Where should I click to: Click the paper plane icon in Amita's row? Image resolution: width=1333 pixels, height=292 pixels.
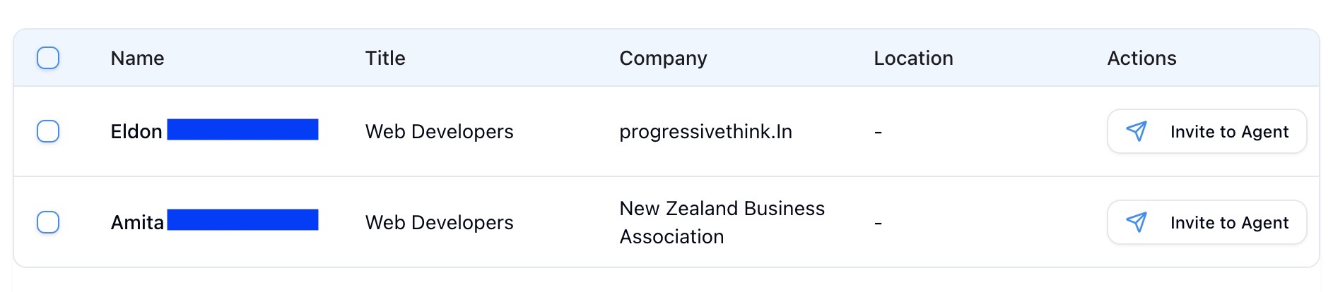coord(1136,222)
